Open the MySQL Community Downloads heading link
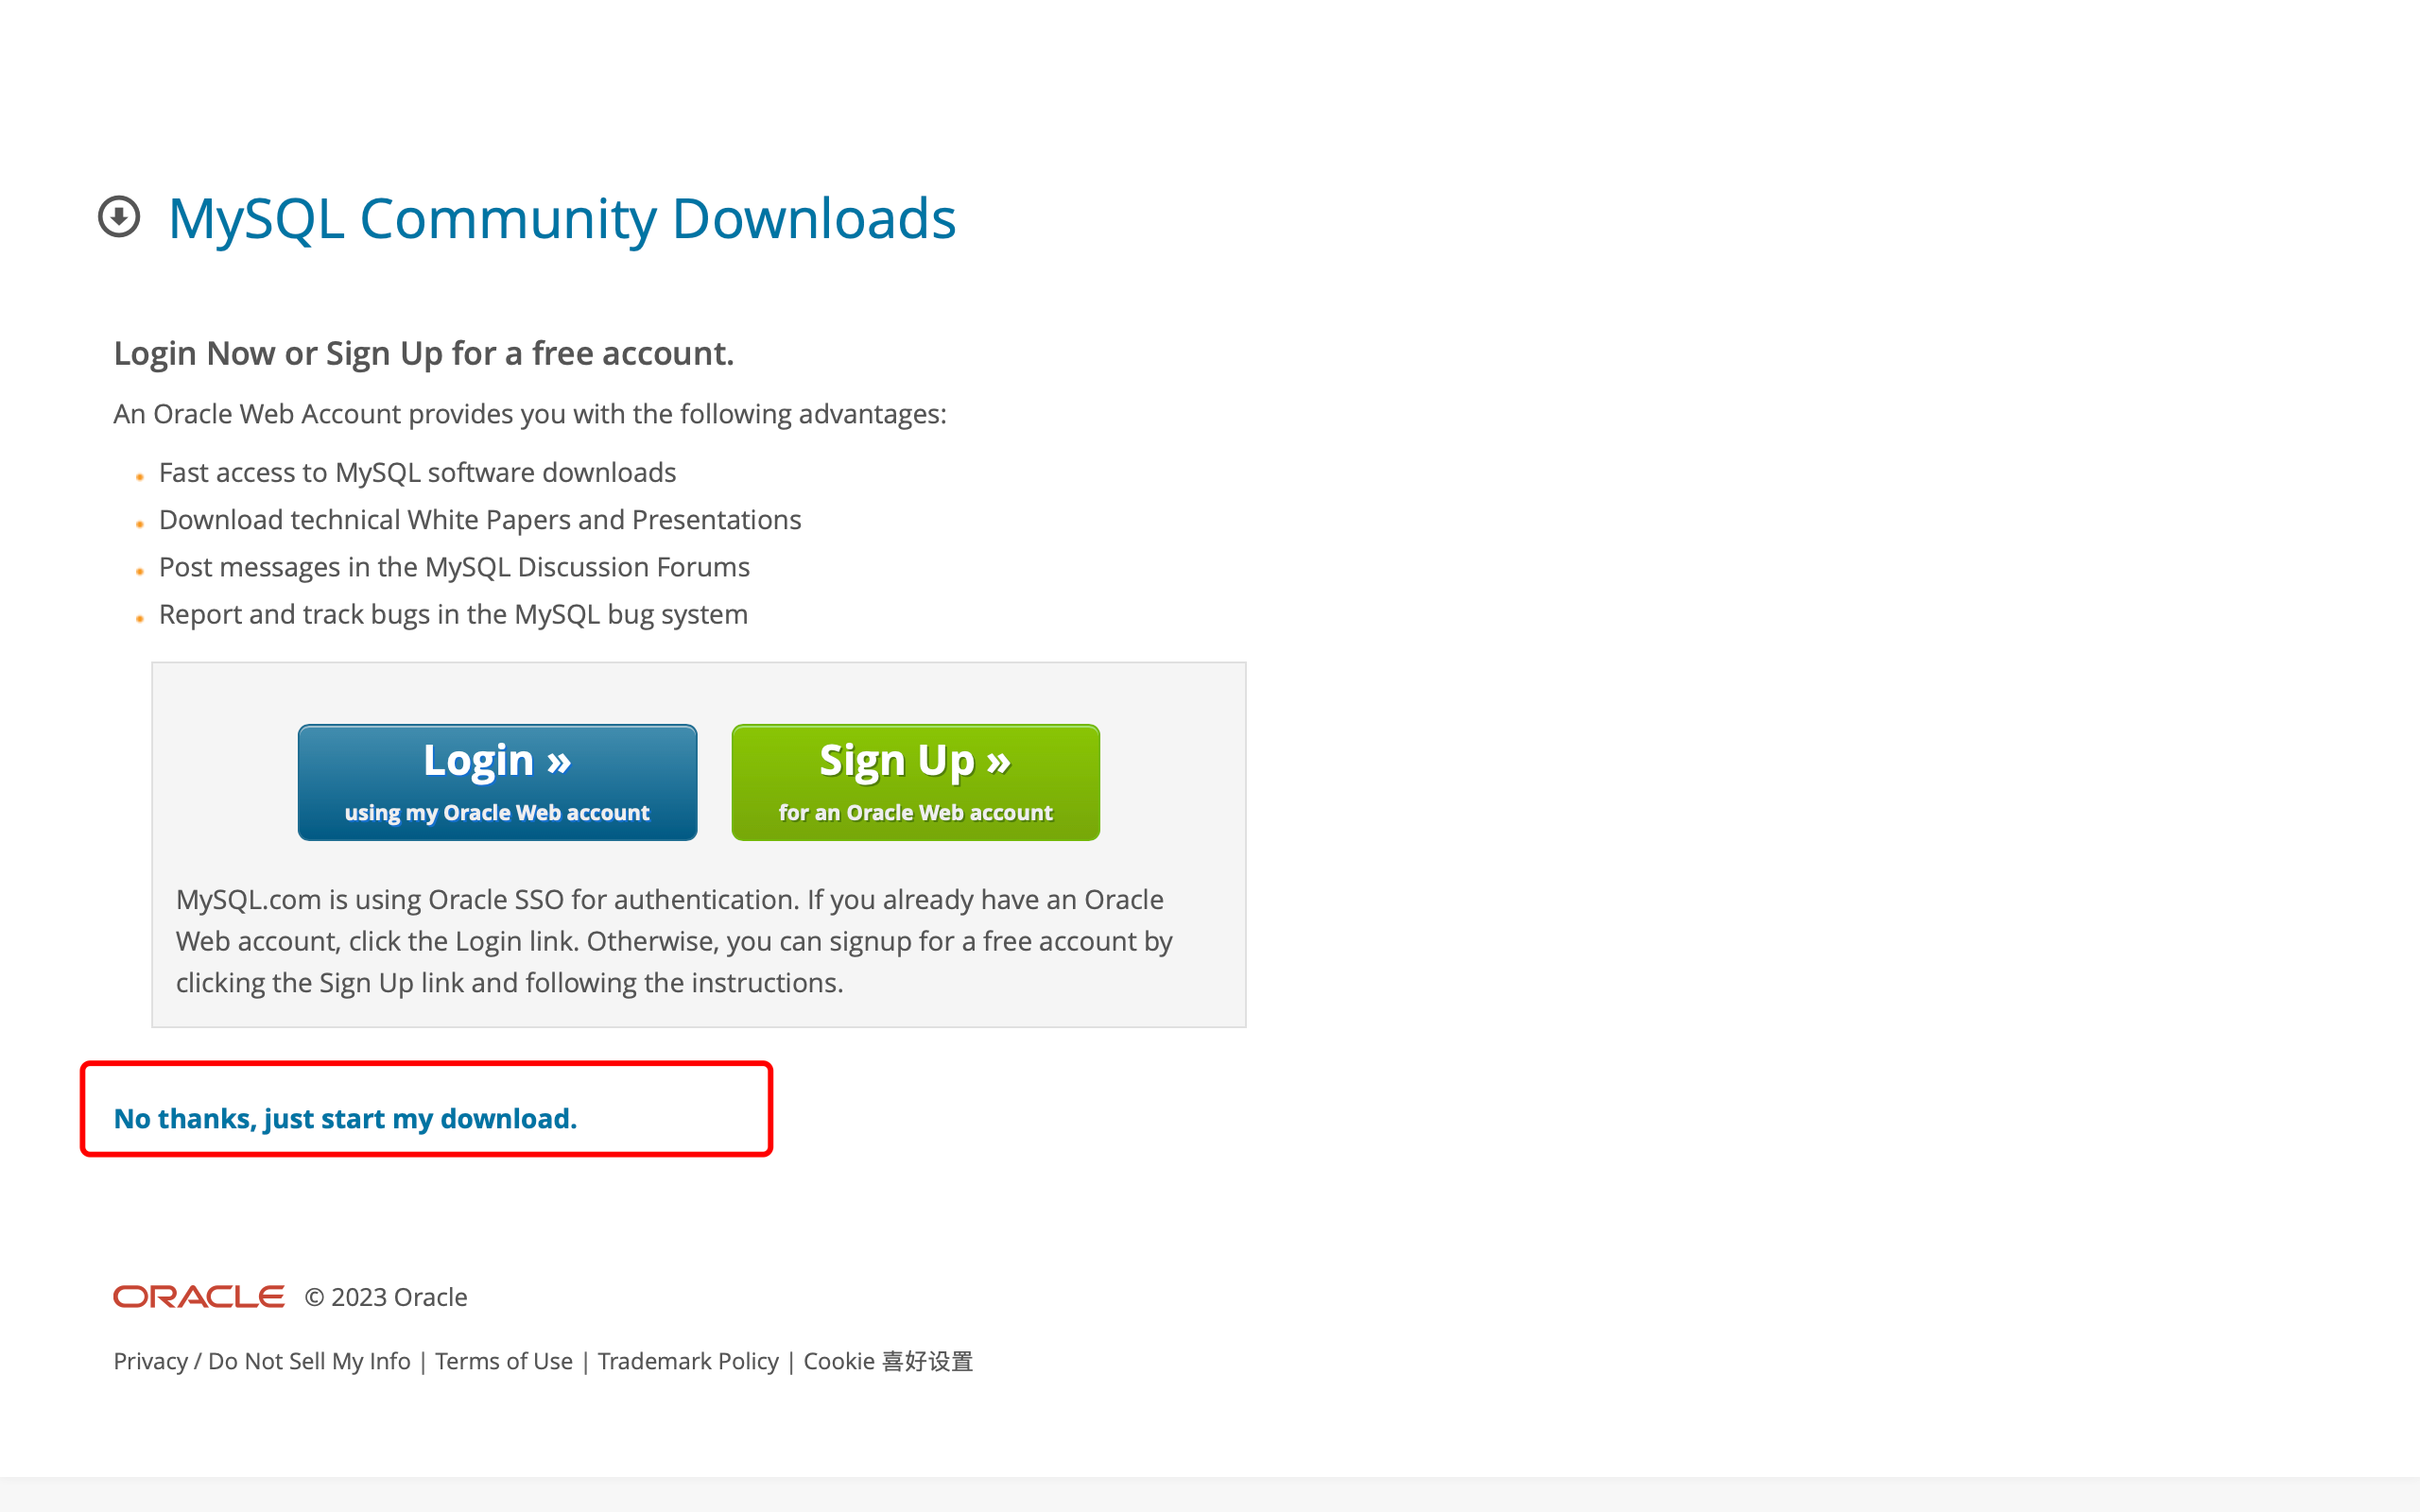 562,219
